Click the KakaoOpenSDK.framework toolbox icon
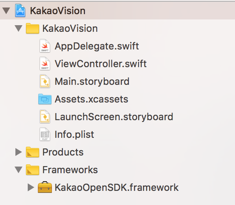This screenshot has height=205, width=235. click(x=45, y=187)
